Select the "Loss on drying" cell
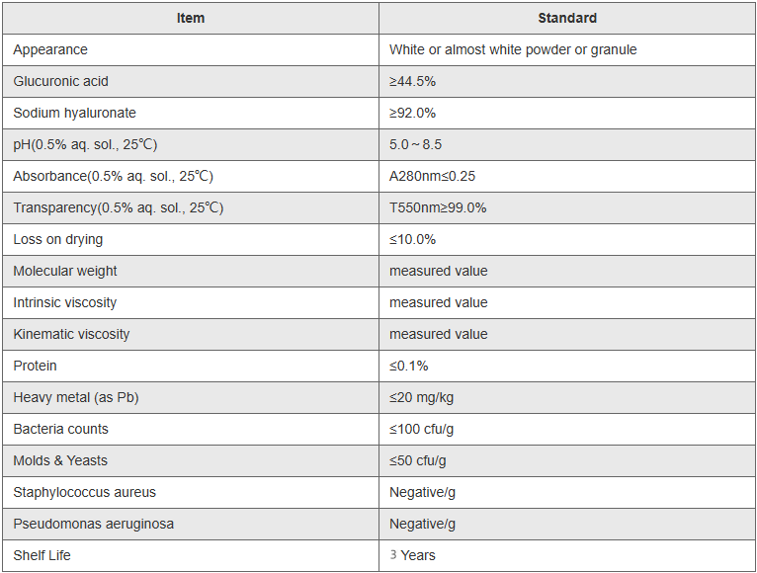Viewport: 757px width, 573px height. (58, 239)
